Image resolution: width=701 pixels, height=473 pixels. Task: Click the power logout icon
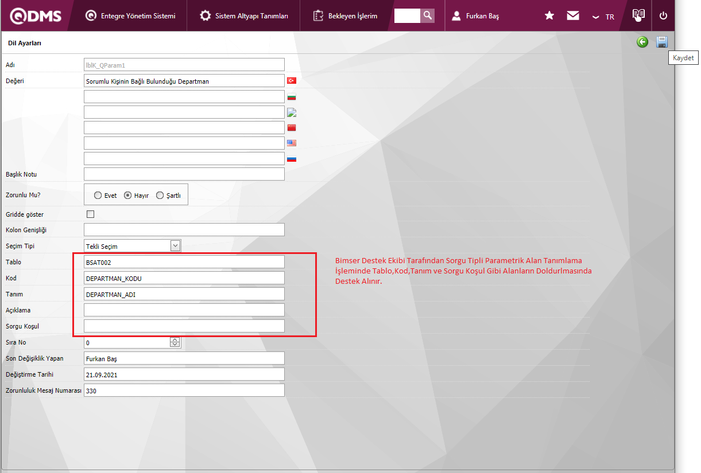point(664,16)
